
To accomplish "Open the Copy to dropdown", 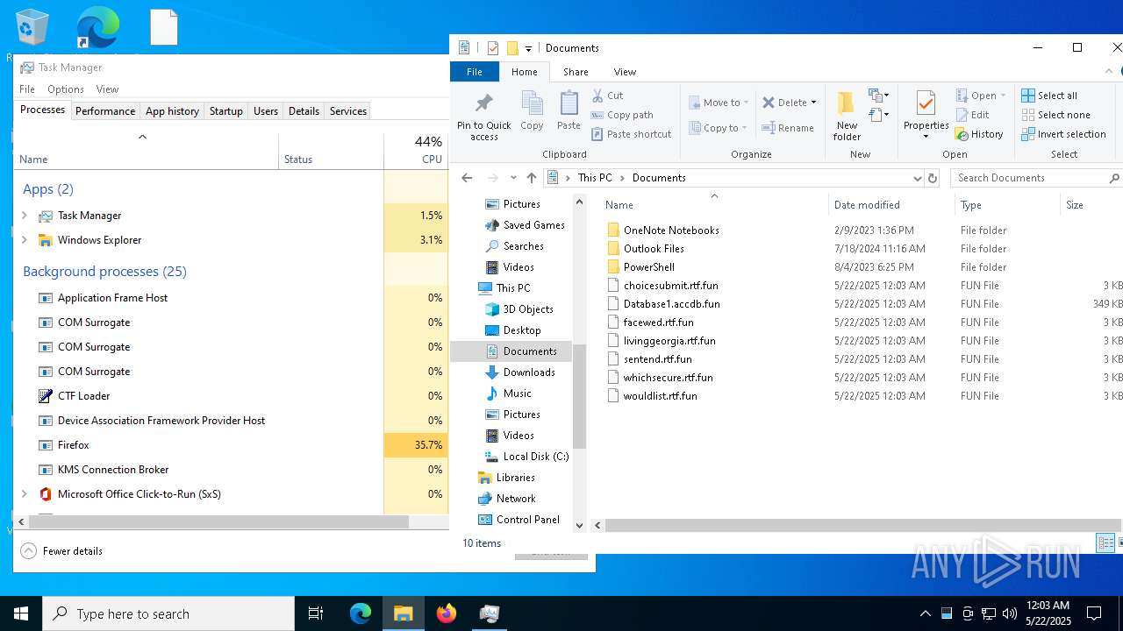I will [x=719, y=128].
